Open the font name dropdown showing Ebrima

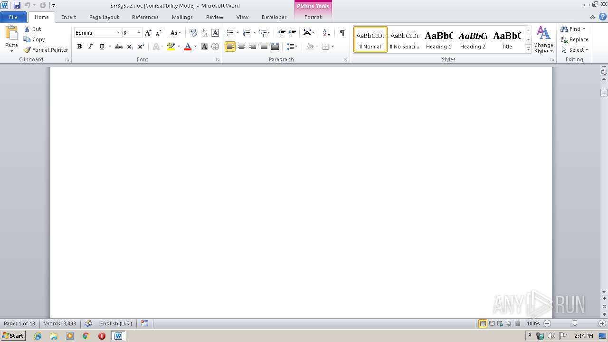click(119, 33)
